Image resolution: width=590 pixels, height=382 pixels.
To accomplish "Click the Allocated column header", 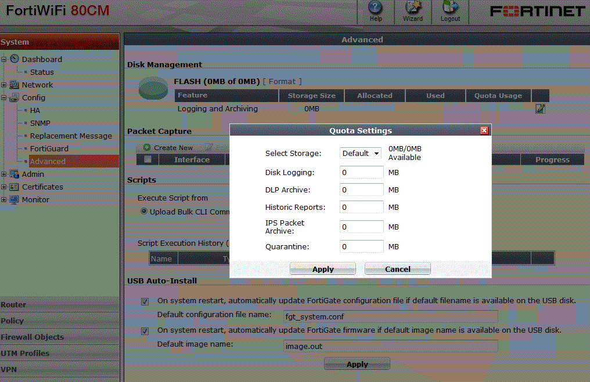I will click(375, 96).
